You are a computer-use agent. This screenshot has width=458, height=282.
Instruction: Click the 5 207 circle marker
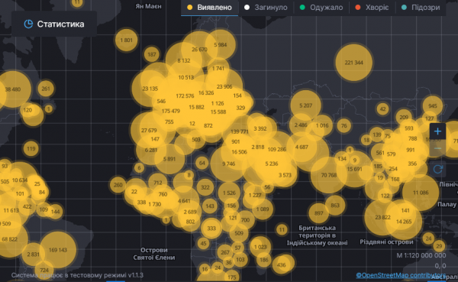pyautogui.click(x=305, y=105)
